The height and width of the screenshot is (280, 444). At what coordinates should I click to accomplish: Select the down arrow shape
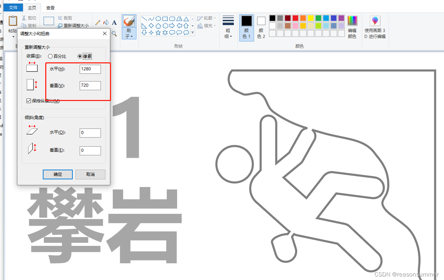pos(144,33)
